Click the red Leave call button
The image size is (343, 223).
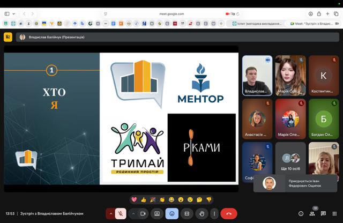pos(229,213)
